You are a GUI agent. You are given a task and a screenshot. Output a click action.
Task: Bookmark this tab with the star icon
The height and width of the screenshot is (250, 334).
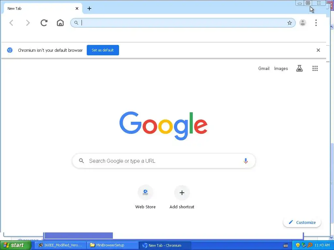290,23
